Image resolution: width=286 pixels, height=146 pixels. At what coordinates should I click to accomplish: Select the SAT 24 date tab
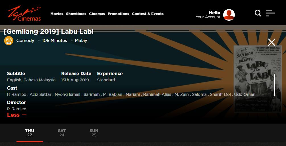[62, 133]
